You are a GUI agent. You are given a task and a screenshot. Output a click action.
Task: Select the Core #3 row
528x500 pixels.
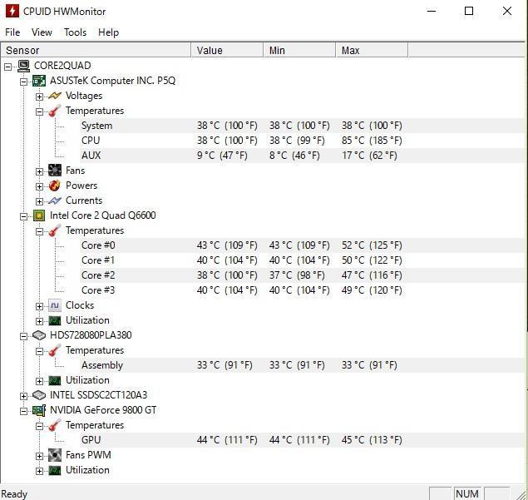click(303, 290)
